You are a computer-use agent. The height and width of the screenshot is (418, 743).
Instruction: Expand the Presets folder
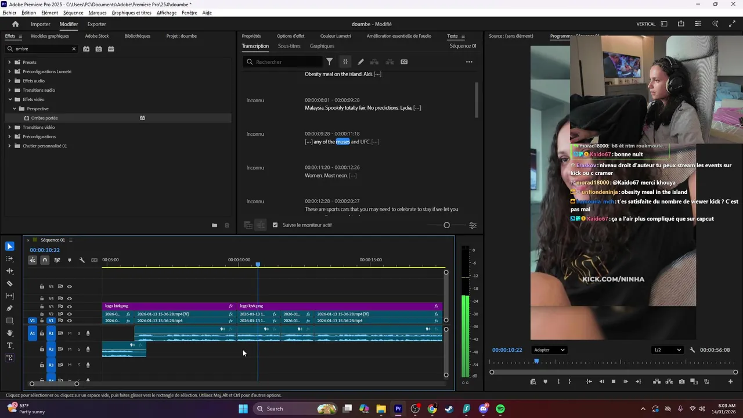(9, 62)
